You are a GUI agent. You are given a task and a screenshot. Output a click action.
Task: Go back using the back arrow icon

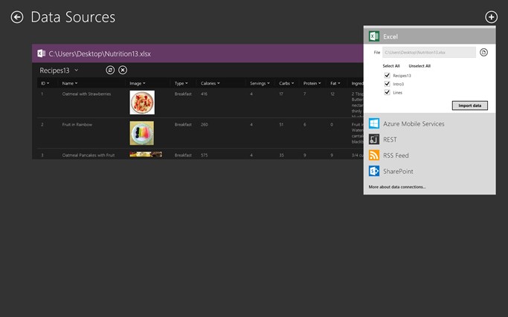coord(17,17)
